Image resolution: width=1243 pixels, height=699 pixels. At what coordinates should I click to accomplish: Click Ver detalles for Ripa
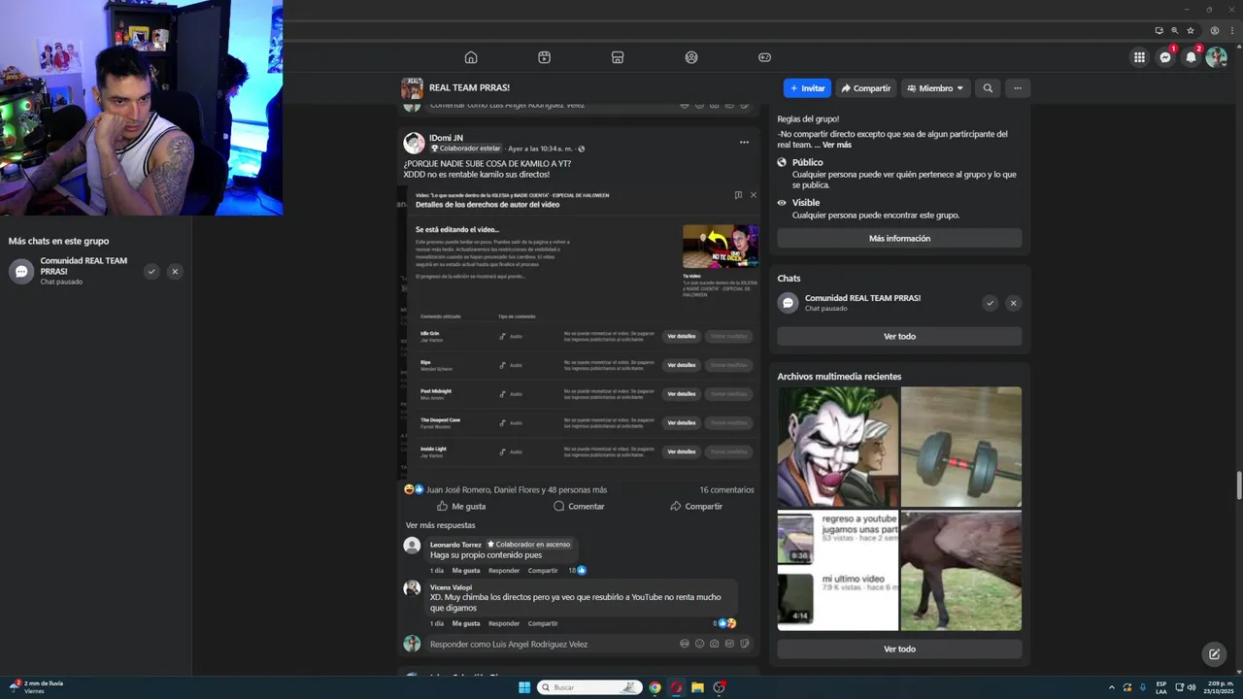point(681,365)
